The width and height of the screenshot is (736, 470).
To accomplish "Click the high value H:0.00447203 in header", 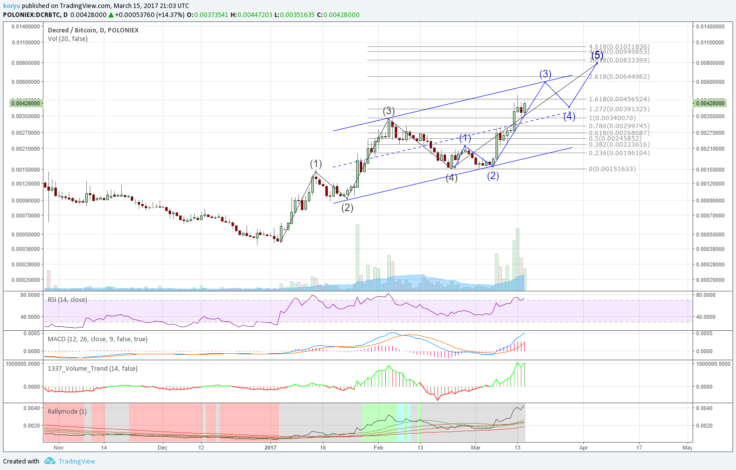I will tap(251, 14).
